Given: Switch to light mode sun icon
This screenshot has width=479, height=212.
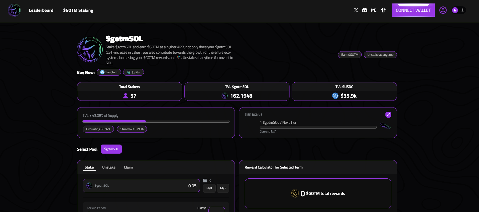Looking at the screenshot, I should tap(462, 10).
